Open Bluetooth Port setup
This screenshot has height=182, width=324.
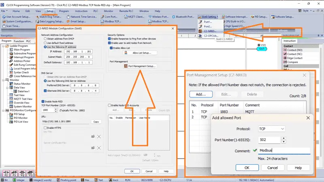pos(183,17)
